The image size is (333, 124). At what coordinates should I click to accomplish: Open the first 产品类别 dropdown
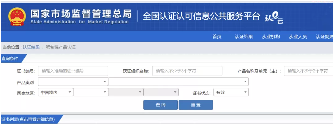coord(73,82)
